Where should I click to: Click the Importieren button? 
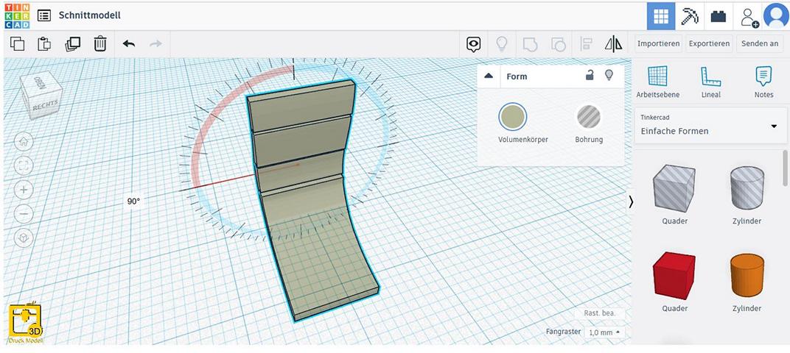coord(658,43)
